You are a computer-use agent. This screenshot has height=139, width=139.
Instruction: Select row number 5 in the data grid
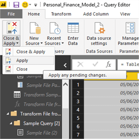coord(78,118)
